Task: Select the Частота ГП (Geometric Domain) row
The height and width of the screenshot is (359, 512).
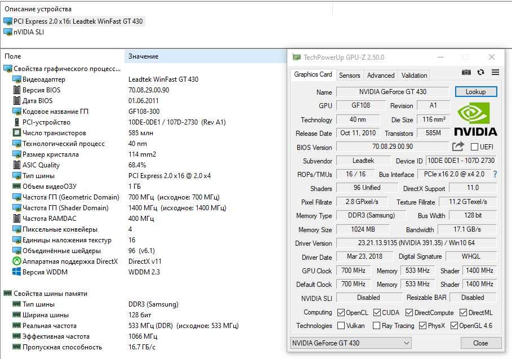Action: tap(144, 197)
